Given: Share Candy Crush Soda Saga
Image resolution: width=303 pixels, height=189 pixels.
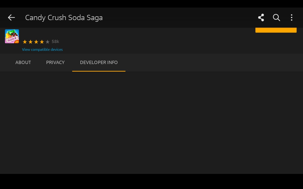Looking at the screenshot, I should pyautogui.click(x=261, y=17).
